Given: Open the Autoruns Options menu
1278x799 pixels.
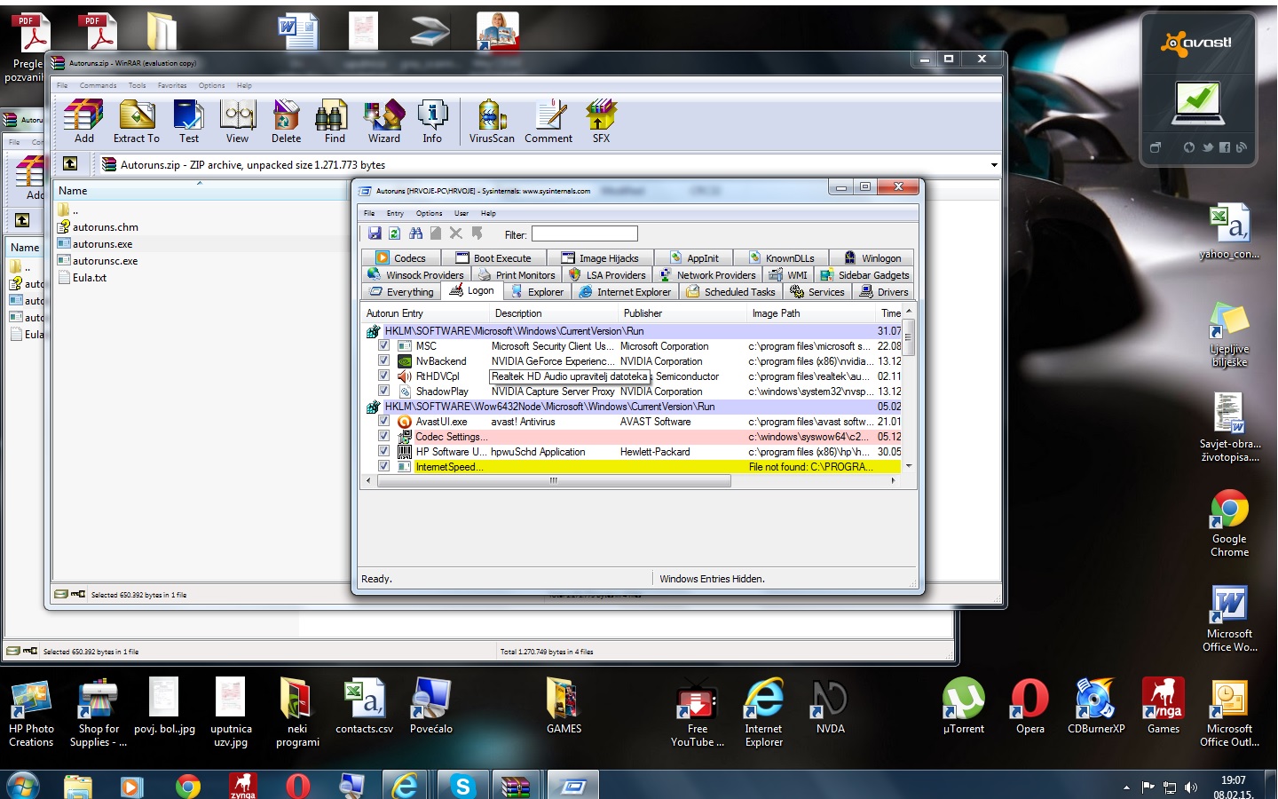Looking at the screenshot, I should 429,213.
